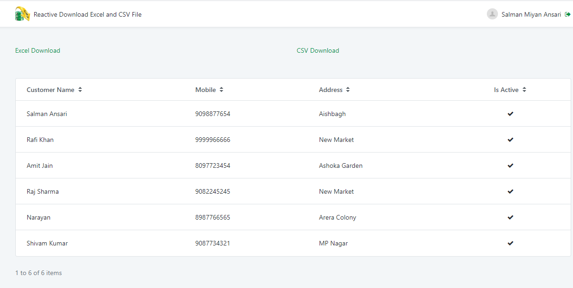This screenshot has height=288, width=573.
Task: Sort the table by Is Active column
Action: [x=506, y=90]
